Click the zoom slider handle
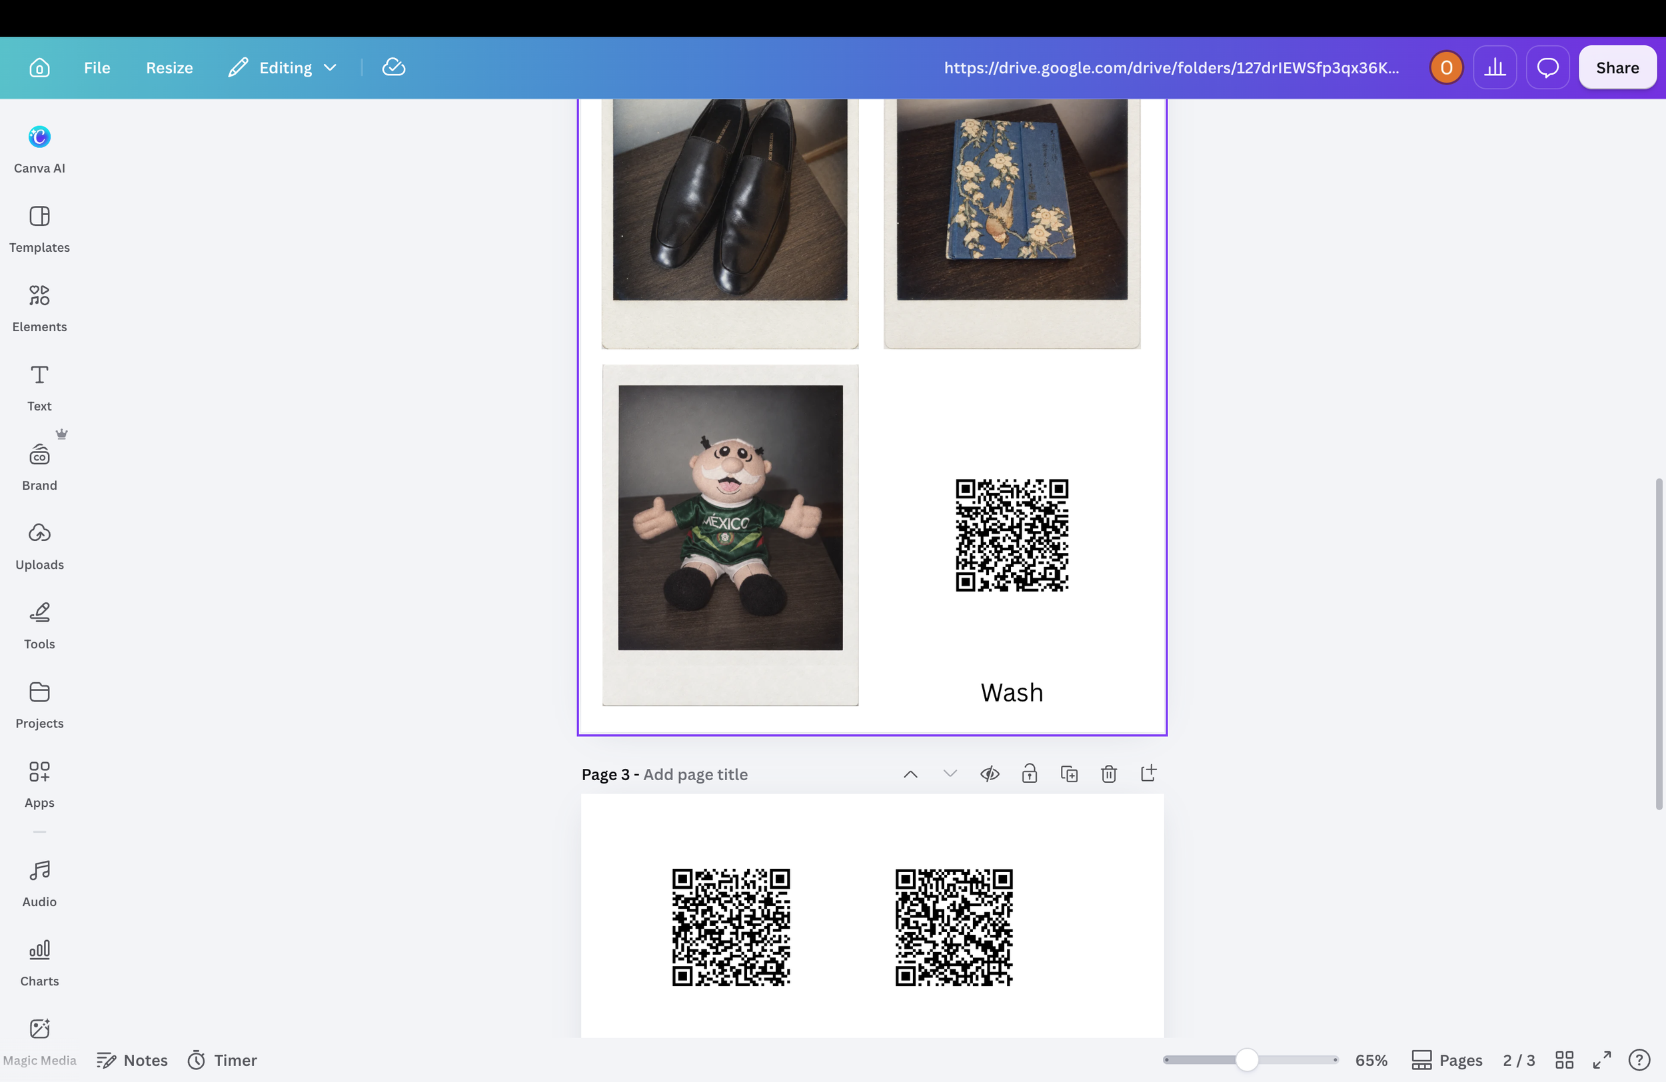 [1247, 1060]
